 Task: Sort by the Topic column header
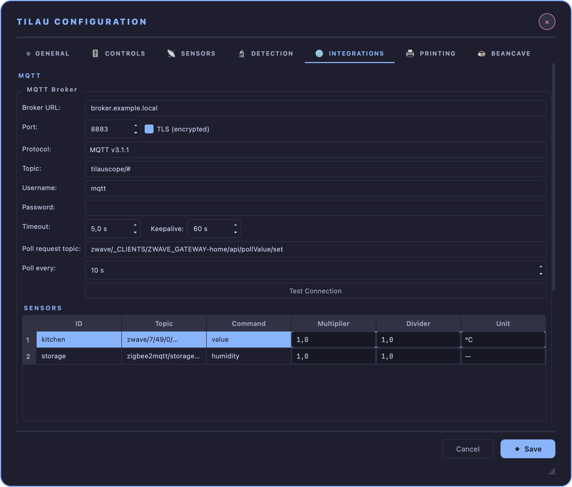pyautogui.click(x=164, y=323)
